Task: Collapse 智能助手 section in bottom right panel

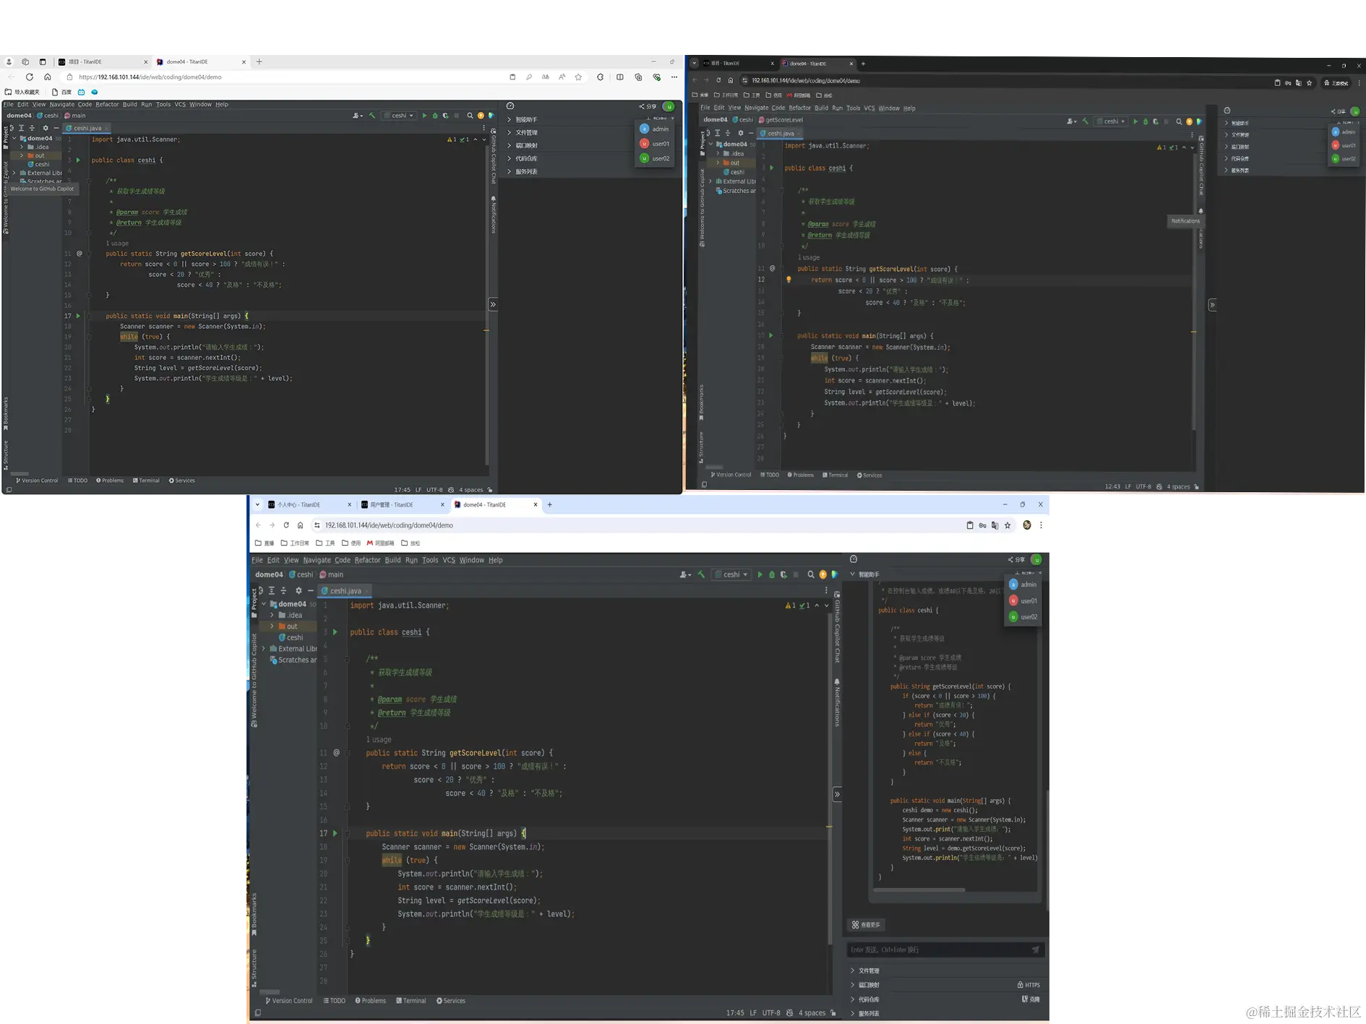Action: click(x=852, y=574)
